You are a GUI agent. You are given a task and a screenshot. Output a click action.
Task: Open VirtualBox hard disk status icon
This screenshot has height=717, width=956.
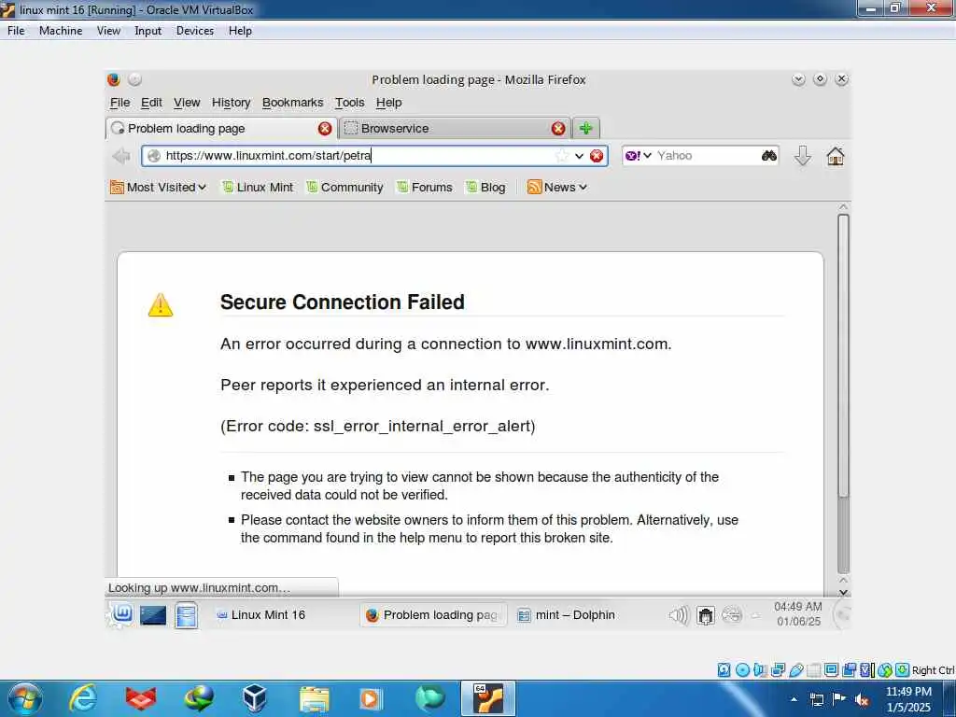[x=724, y=670]
